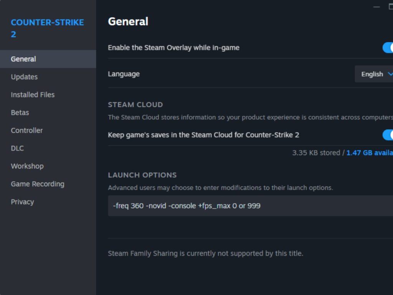This screenshot has height=295, width=393.
Task: Open the Workshop section
Action: 27,166
